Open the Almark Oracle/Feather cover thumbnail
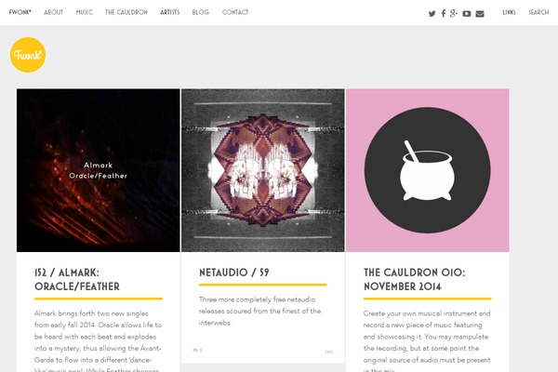558x372 pixels. [99, 170]
